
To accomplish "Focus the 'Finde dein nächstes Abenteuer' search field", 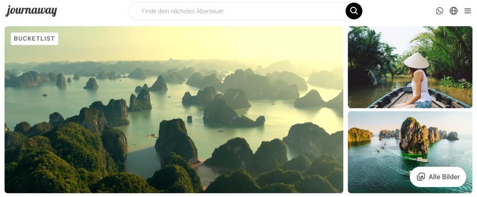I will tap(237, 11).
